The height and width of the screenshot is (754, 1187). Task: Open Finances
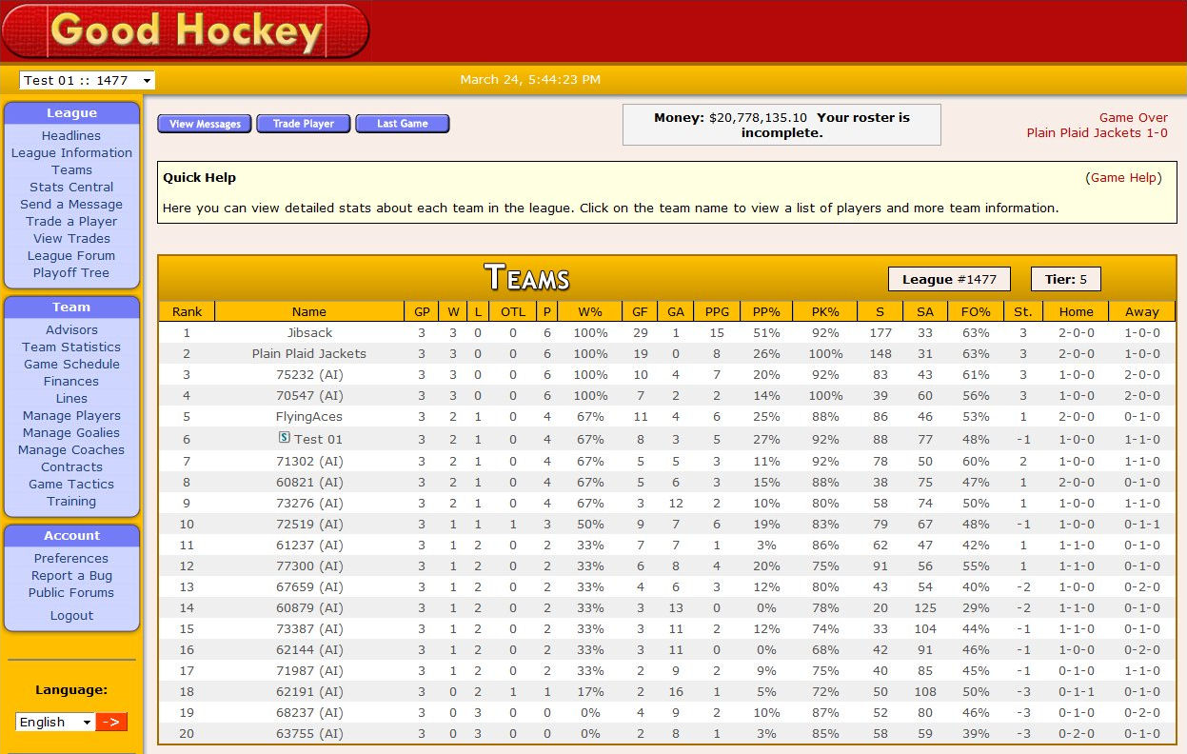[x=71, y=382]
